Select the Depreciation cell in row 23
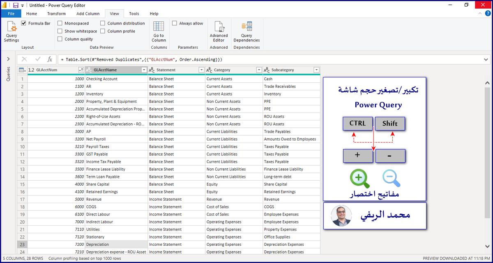Screen dimensions: 493x263 (116, 244)
